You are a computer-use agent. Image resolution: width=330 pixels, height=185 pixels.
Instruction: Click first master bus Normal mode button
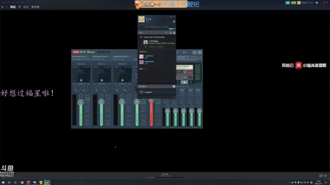coord(182,90)
